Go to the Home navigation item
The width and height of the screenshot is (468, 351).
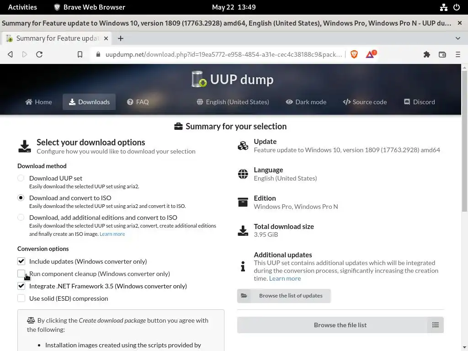point(38,102)
